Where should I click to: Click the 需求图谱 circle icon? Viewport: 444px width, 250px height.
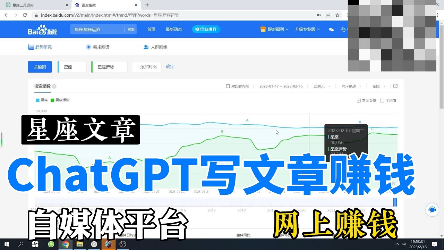tap(88, 47)
